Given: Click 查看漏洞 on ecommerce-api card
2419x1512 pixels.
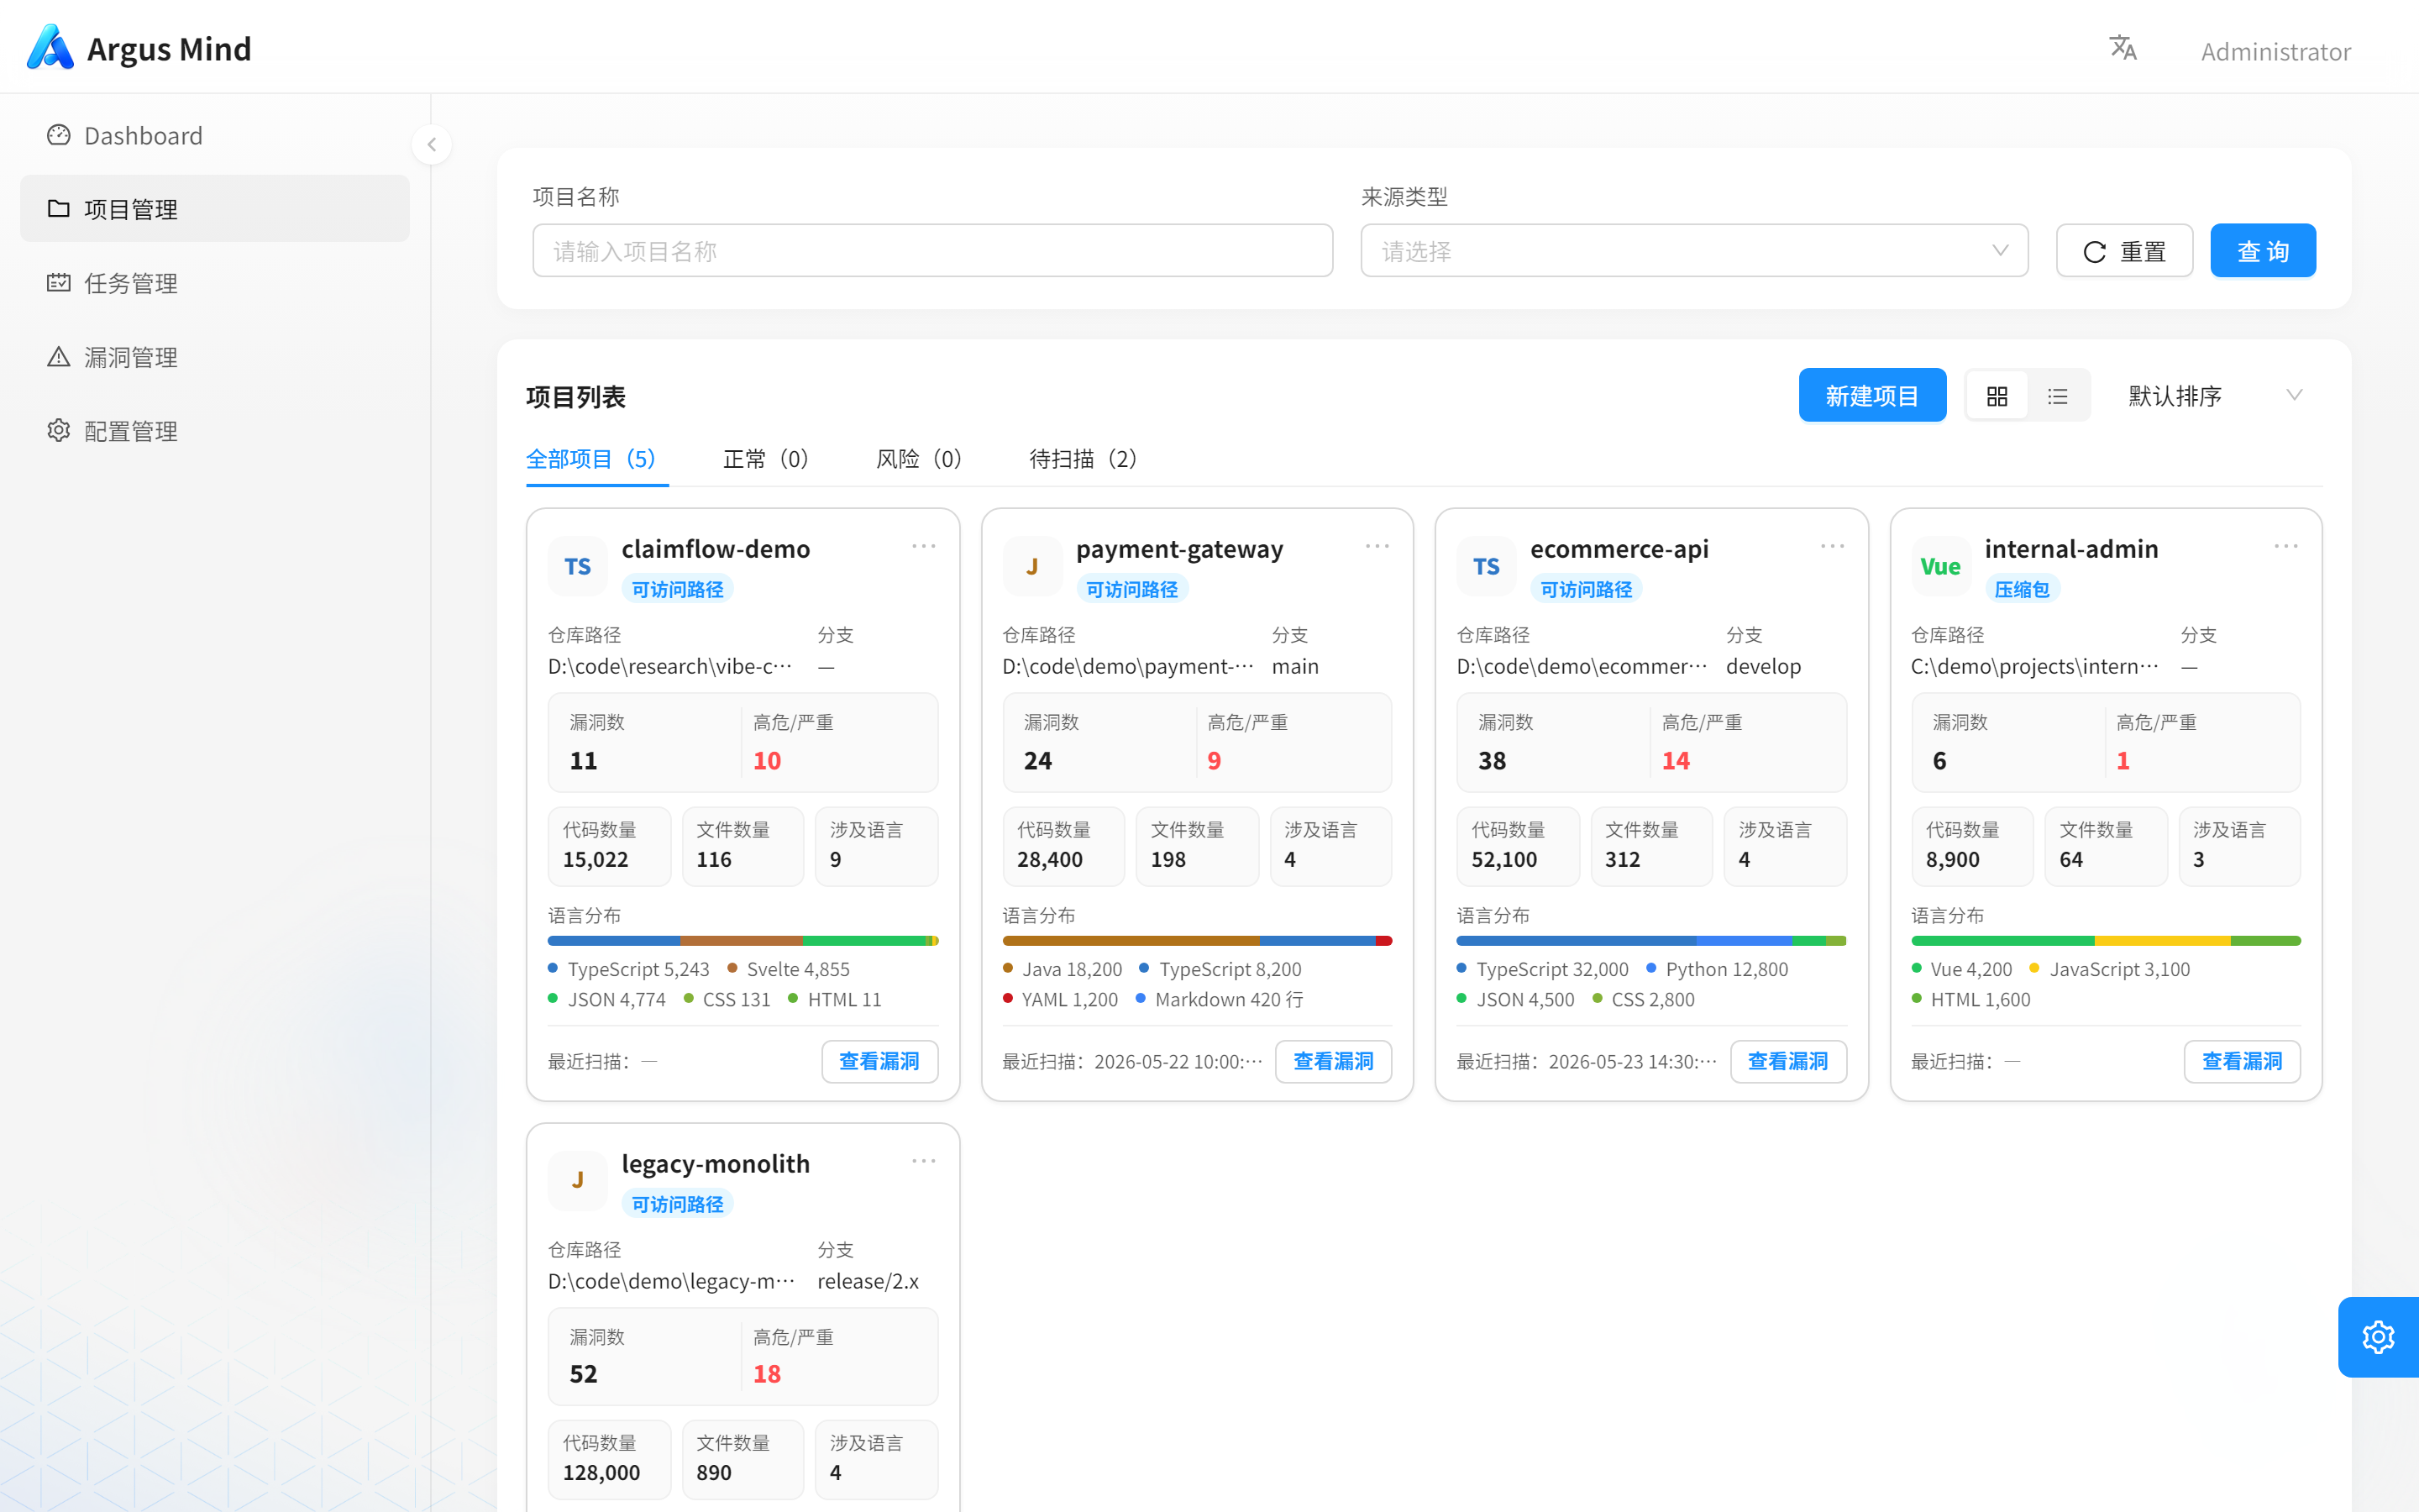Looking at the screenshot, I should click(1788, 1061).
